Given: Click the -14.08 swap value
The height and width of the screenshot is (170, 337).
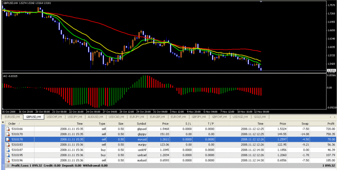Looking at the screenshot, I should (x=305, y=134).
